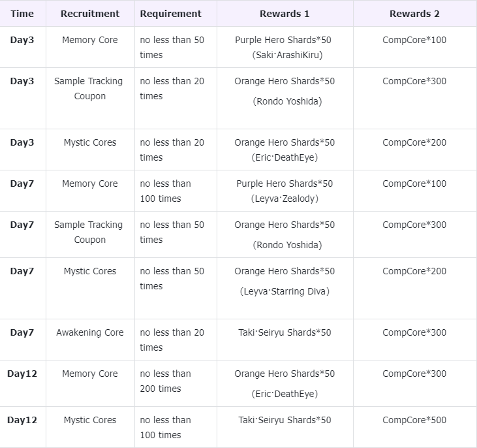Screen dimensions: 477x448
Task: Click Day12 in the CompCore*500 row
Action: coord(22,420)
